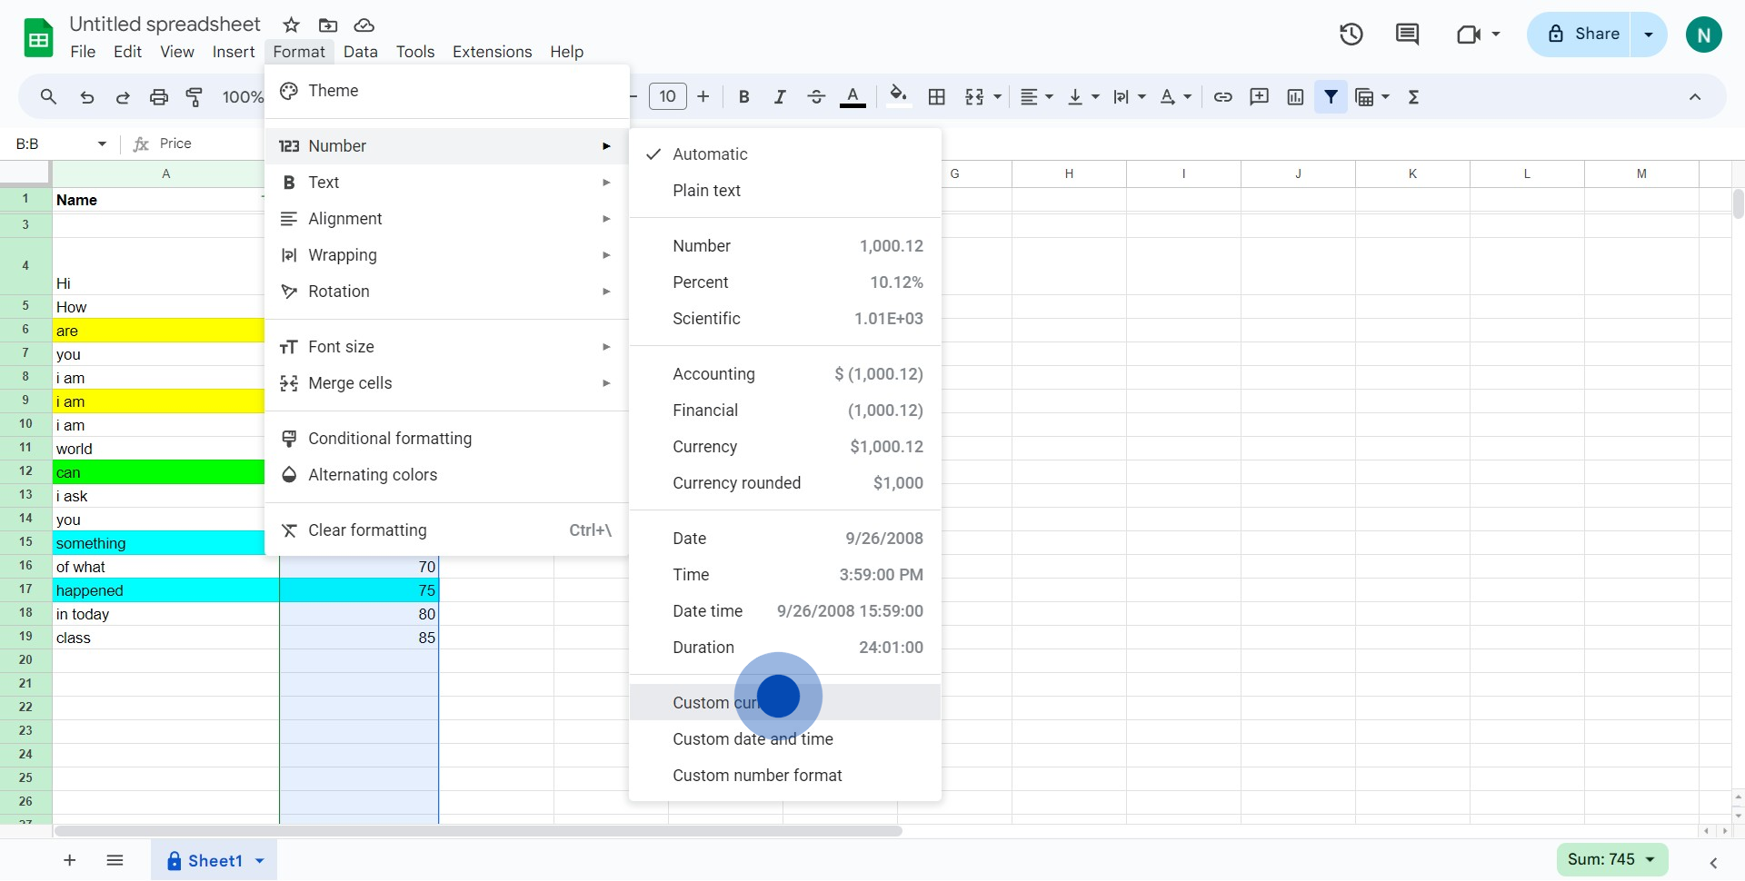Toggle italic formatting

(x=780, y=96)
